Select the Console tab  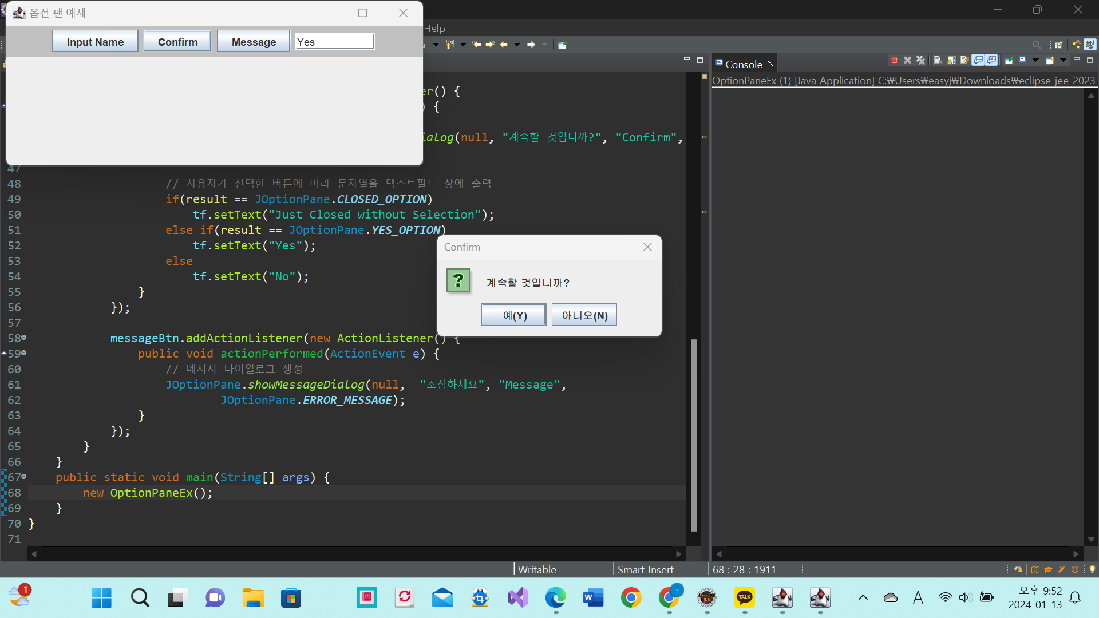[x=743, y=64]
